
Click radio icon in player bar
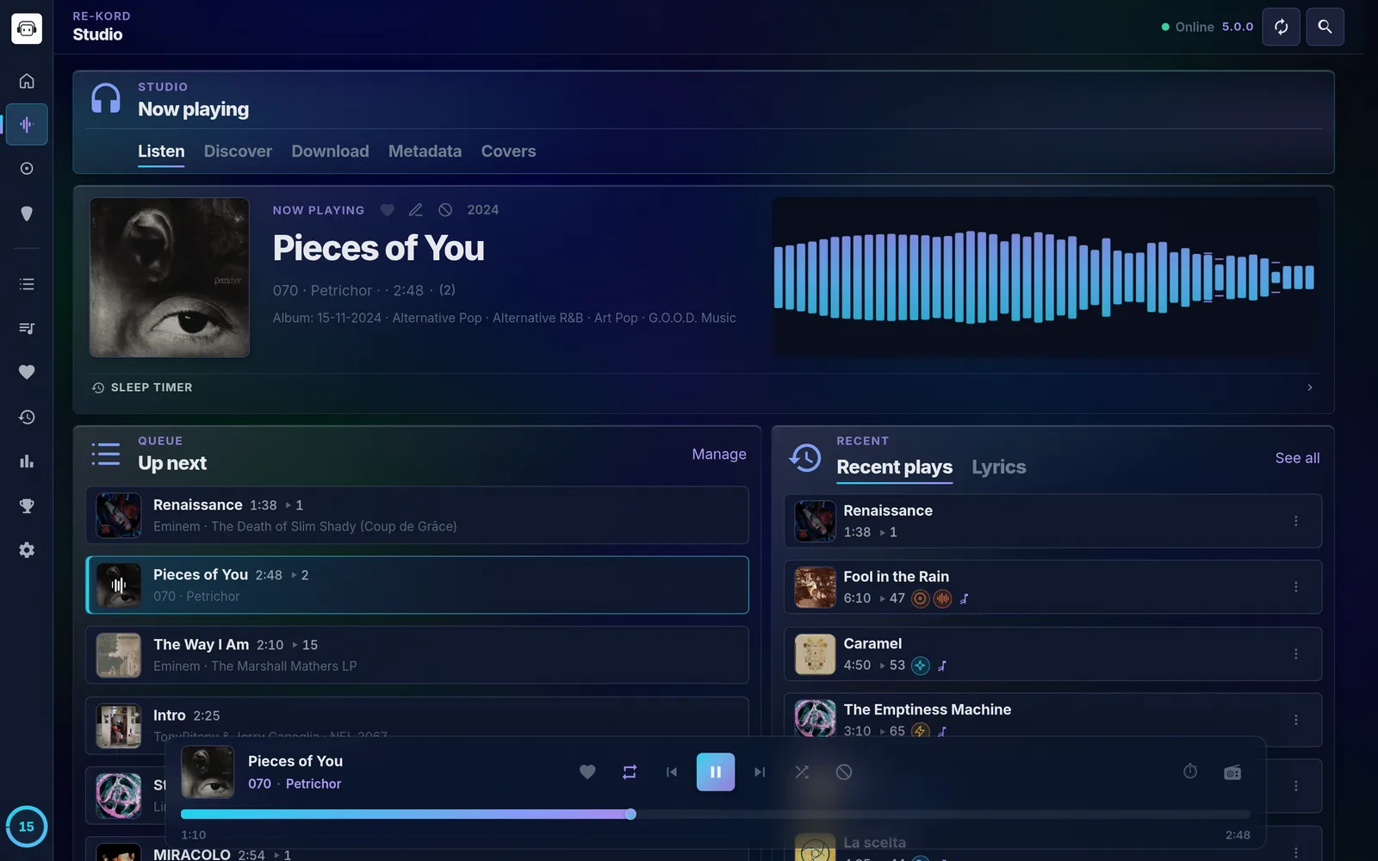1232,772
